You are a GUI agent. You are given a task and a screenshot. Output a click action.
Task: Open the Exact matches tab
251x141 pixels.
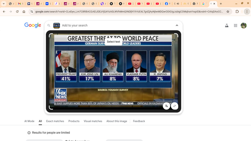55,121
